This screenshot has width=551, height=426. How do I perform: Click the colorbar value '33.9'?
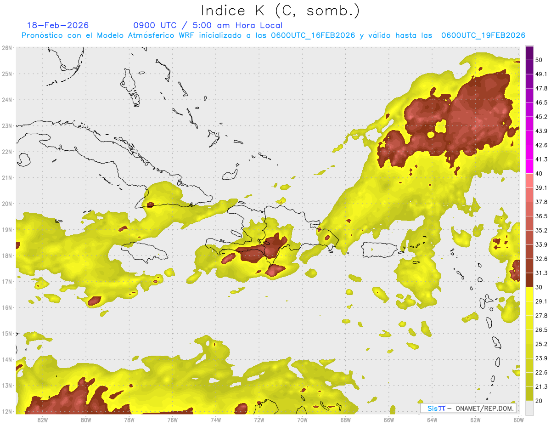(541, 244)
